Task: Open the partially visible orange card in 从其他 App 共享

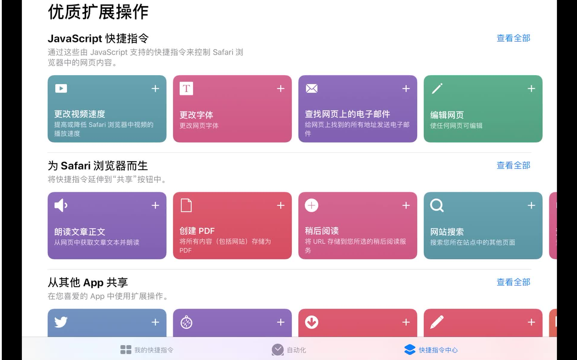Action: pos(553,323)
